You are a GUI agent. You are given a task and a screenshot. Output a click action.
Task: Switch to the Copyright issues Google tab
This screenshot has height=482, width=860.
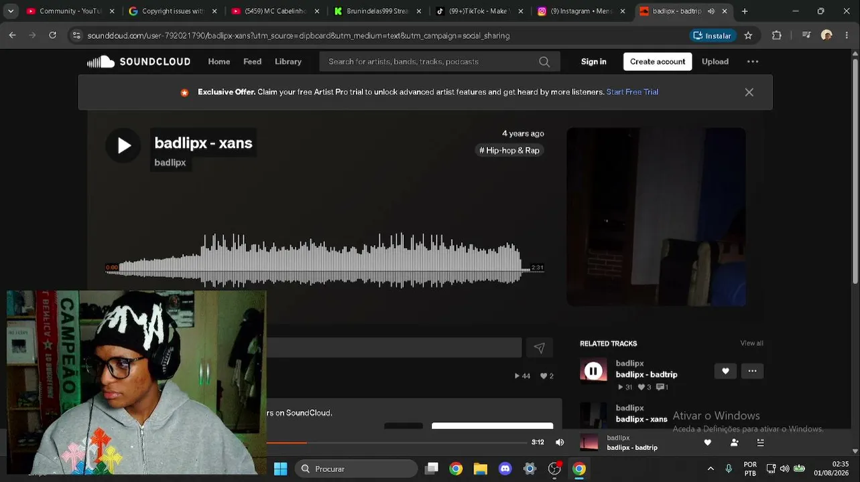pos(172,11)
